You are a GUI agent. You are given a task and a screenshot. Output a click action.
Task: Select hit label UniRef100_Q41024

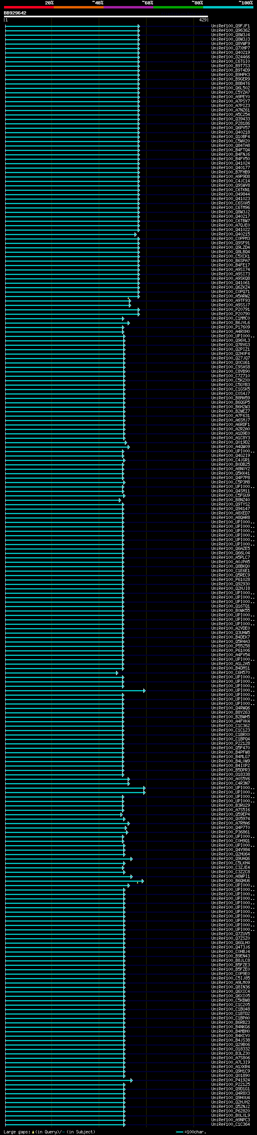pos(230,163)
